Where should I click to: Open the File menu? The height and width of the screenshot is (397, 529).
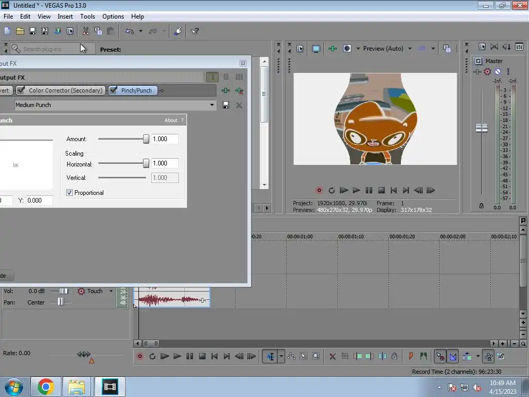click(x=8, y=17)
